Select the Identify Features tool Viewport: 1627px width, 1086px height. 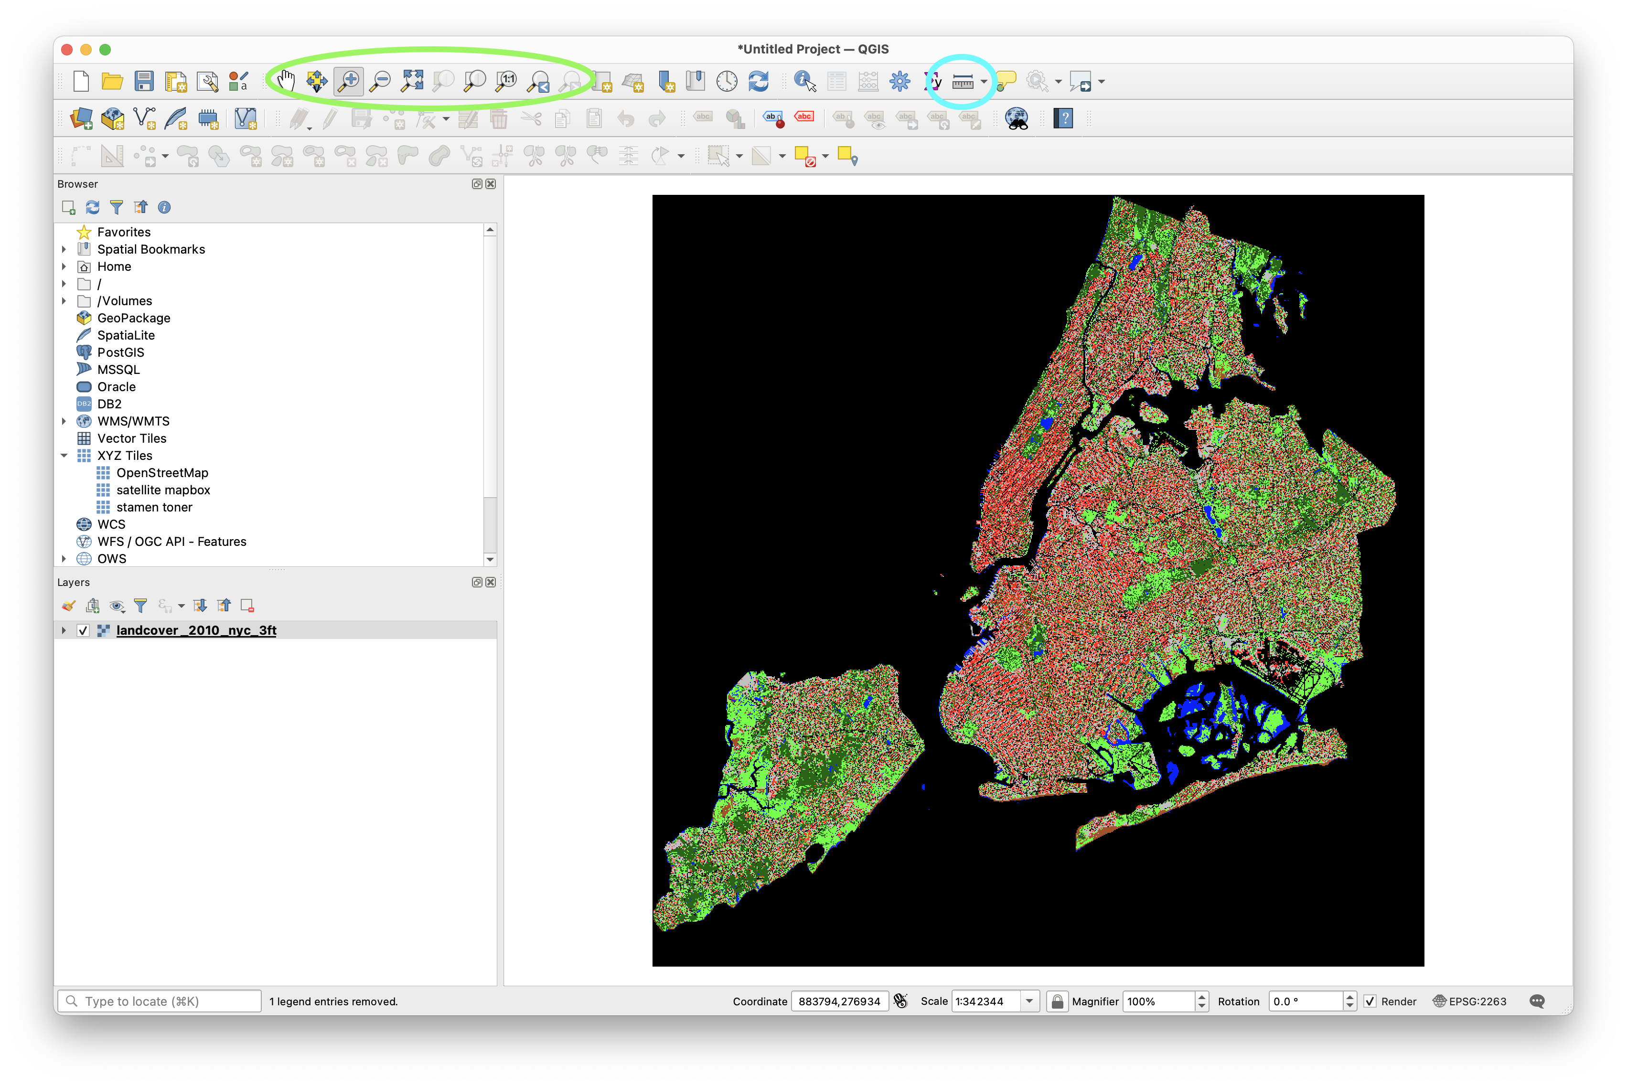coord(804,80)
